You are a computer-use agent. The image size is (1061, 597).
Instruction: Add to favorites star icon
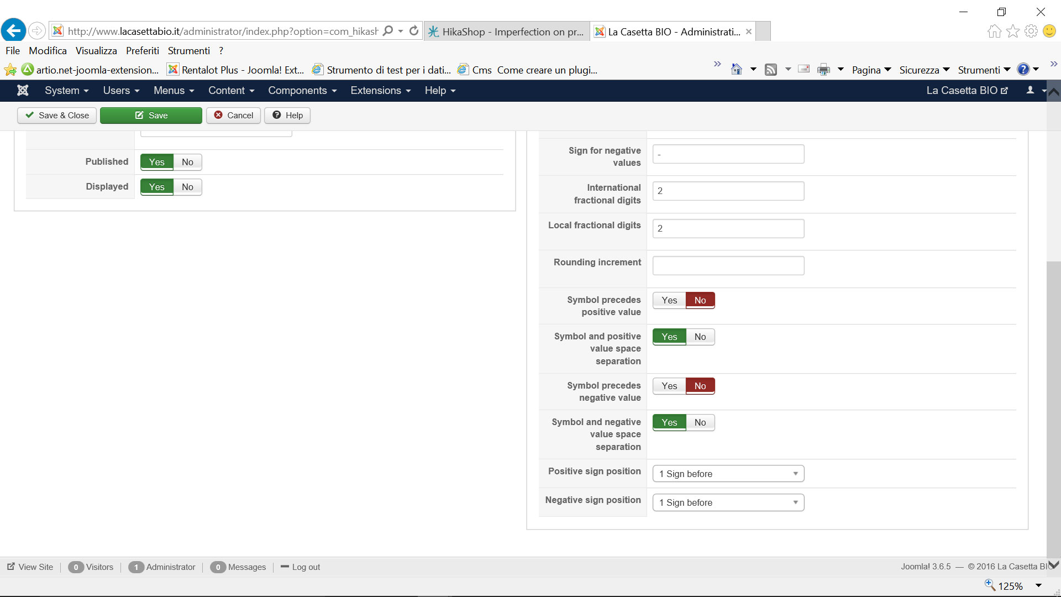10,70
